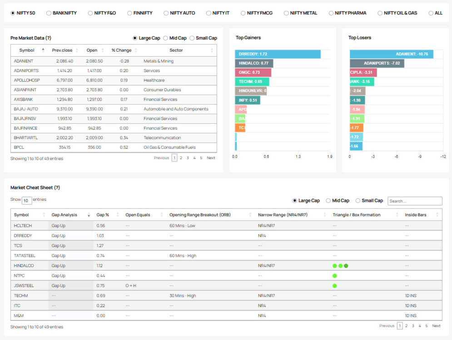Image resolution: width=452 pixels, height=340 pixels.
Task: Click the green triangle dot for NTPC
Action: tap(335, 276)
